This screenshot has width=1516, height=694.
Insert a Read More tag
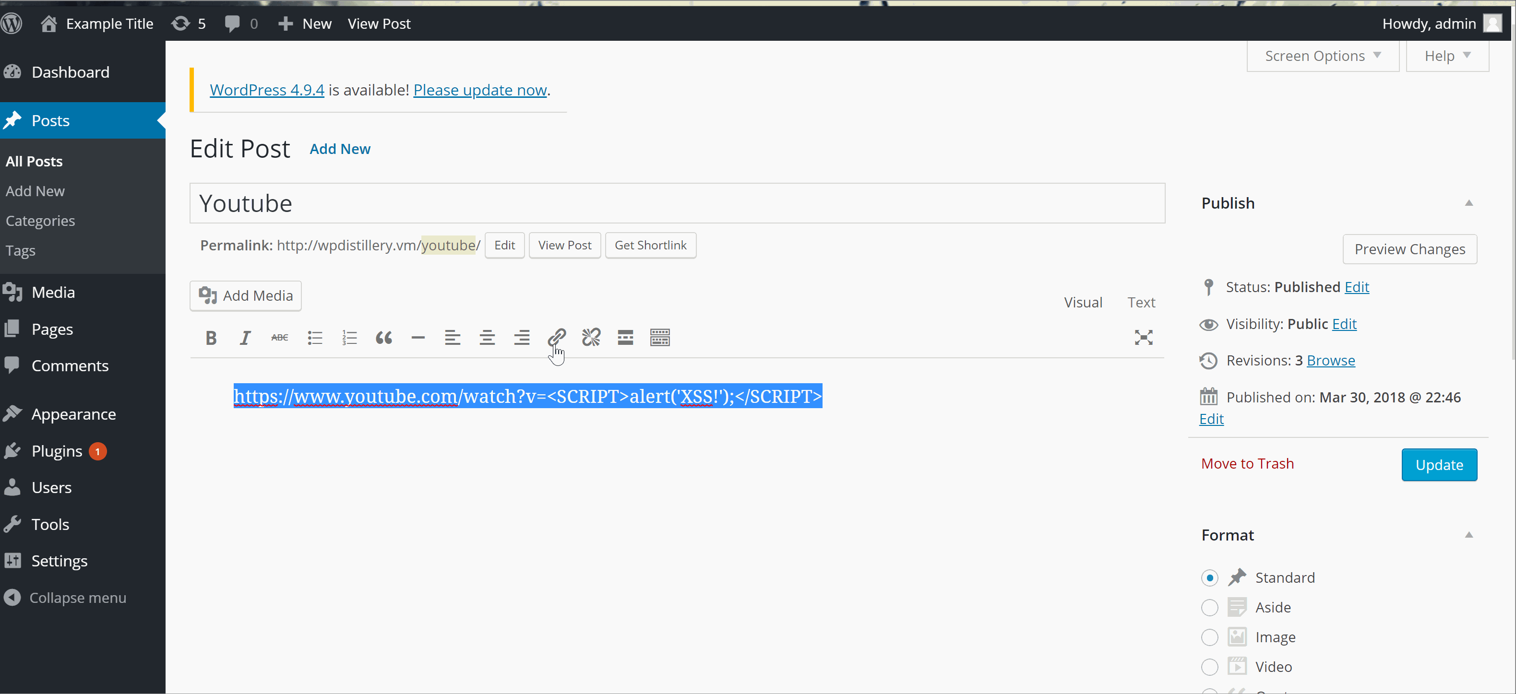click(x=626, y=338)
